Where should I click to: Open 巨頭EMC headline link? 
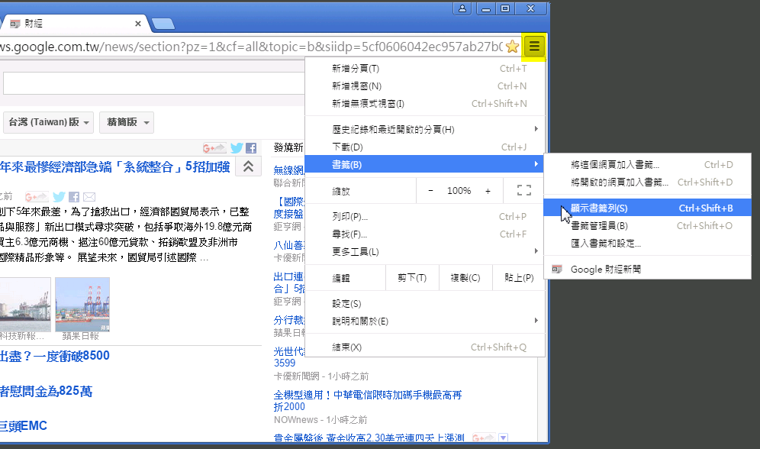23,426
